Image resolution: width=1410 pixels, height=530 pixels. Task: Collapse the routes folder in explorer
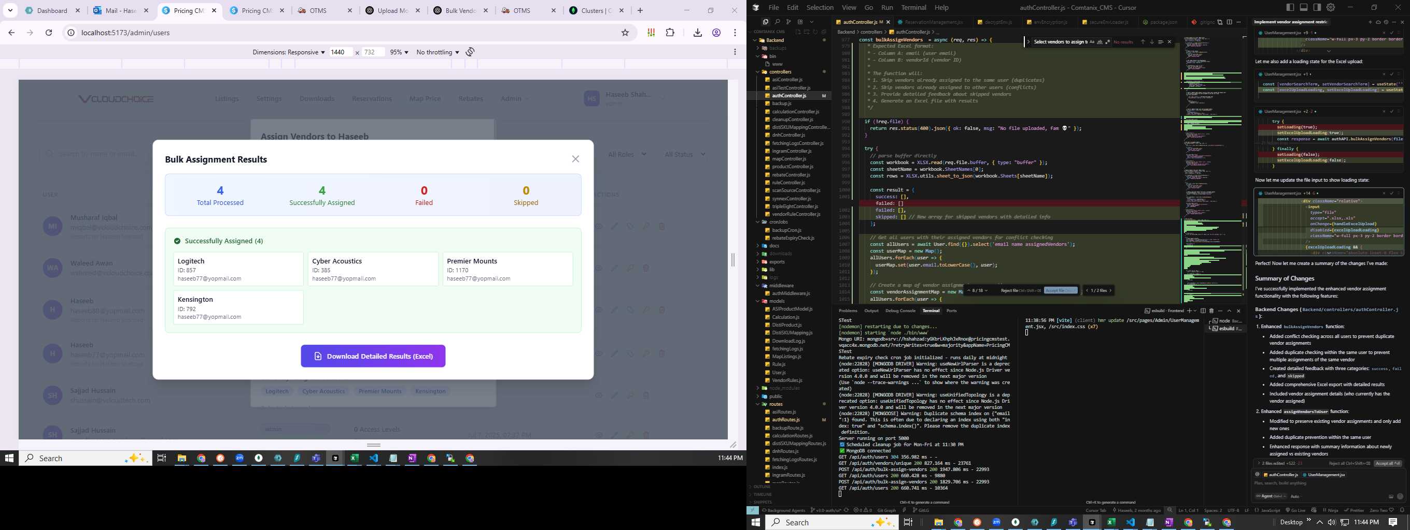coord(776,404)
